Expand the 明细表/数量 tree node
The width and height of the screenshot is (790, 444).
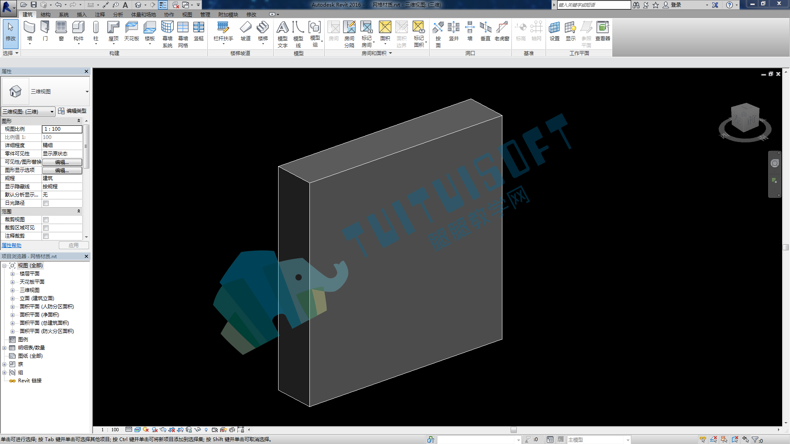(5, 348)
